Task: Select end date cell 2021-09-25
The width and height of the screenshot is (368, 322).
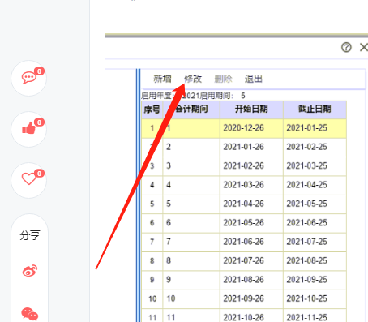Action: [315, 280]
